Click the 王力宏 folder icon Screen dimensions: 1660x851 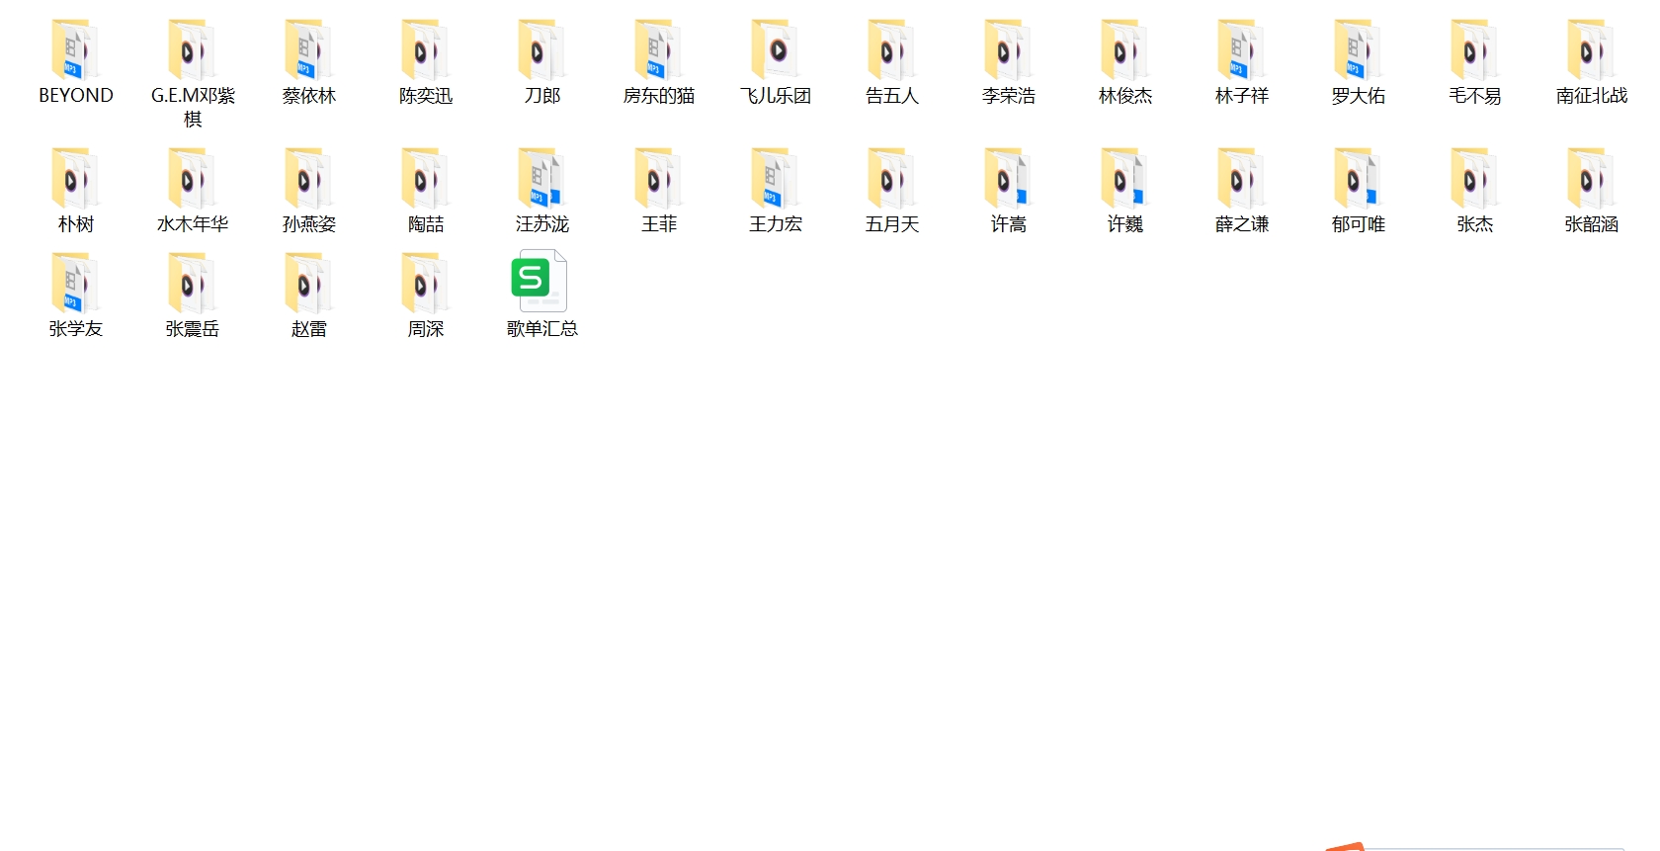[776, 179]
